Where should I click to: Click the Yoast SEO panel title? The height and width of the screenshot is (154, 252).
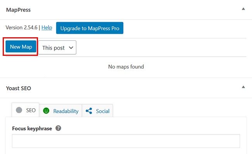click(x=19, y=88)
